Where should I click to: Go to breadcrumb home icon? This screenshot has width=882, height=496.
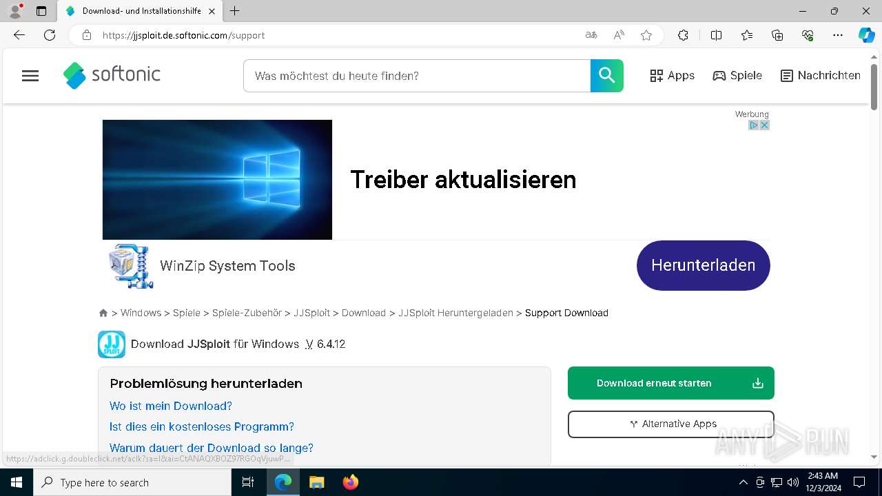click(x=103, y=313)
